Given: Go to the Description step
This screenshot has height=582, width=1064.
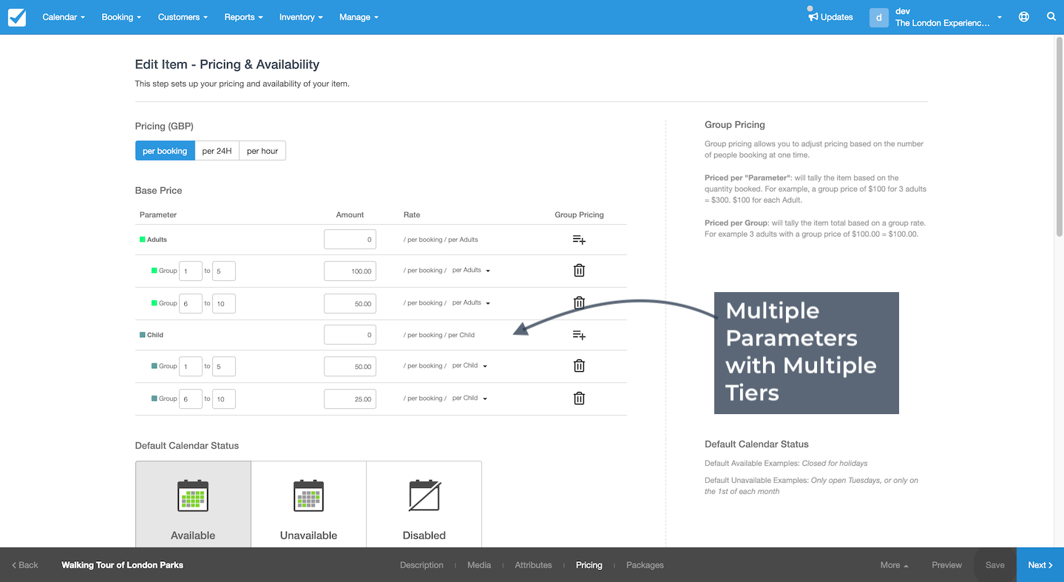Looking at the screenshot, I should pyautogui.click(x=421, y=565).
